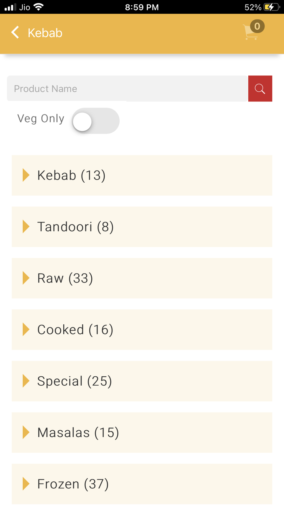Screen dimensions: 284x505
Task: Open the shopping cart icon
Action: (250, 33)
